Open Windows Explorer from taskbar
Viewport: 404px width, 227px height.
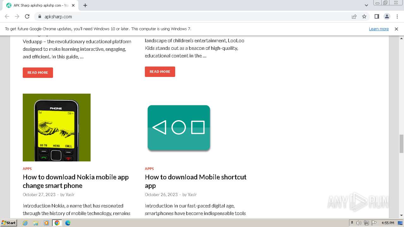(x=36, y=223)
